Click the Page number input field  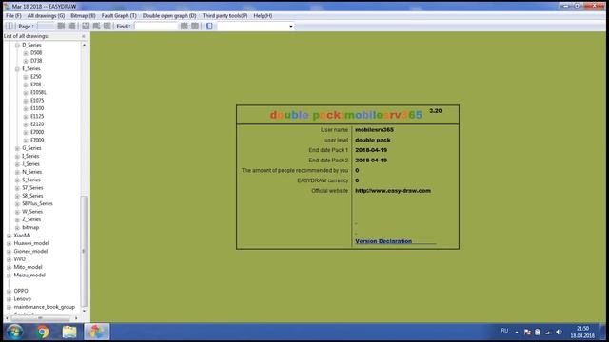(46, 27)
